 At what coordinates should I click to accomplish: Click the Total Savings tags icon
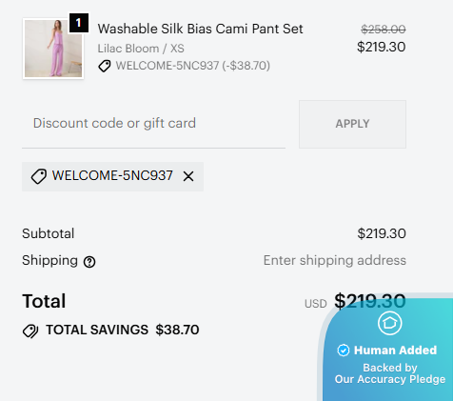[30, 331]
